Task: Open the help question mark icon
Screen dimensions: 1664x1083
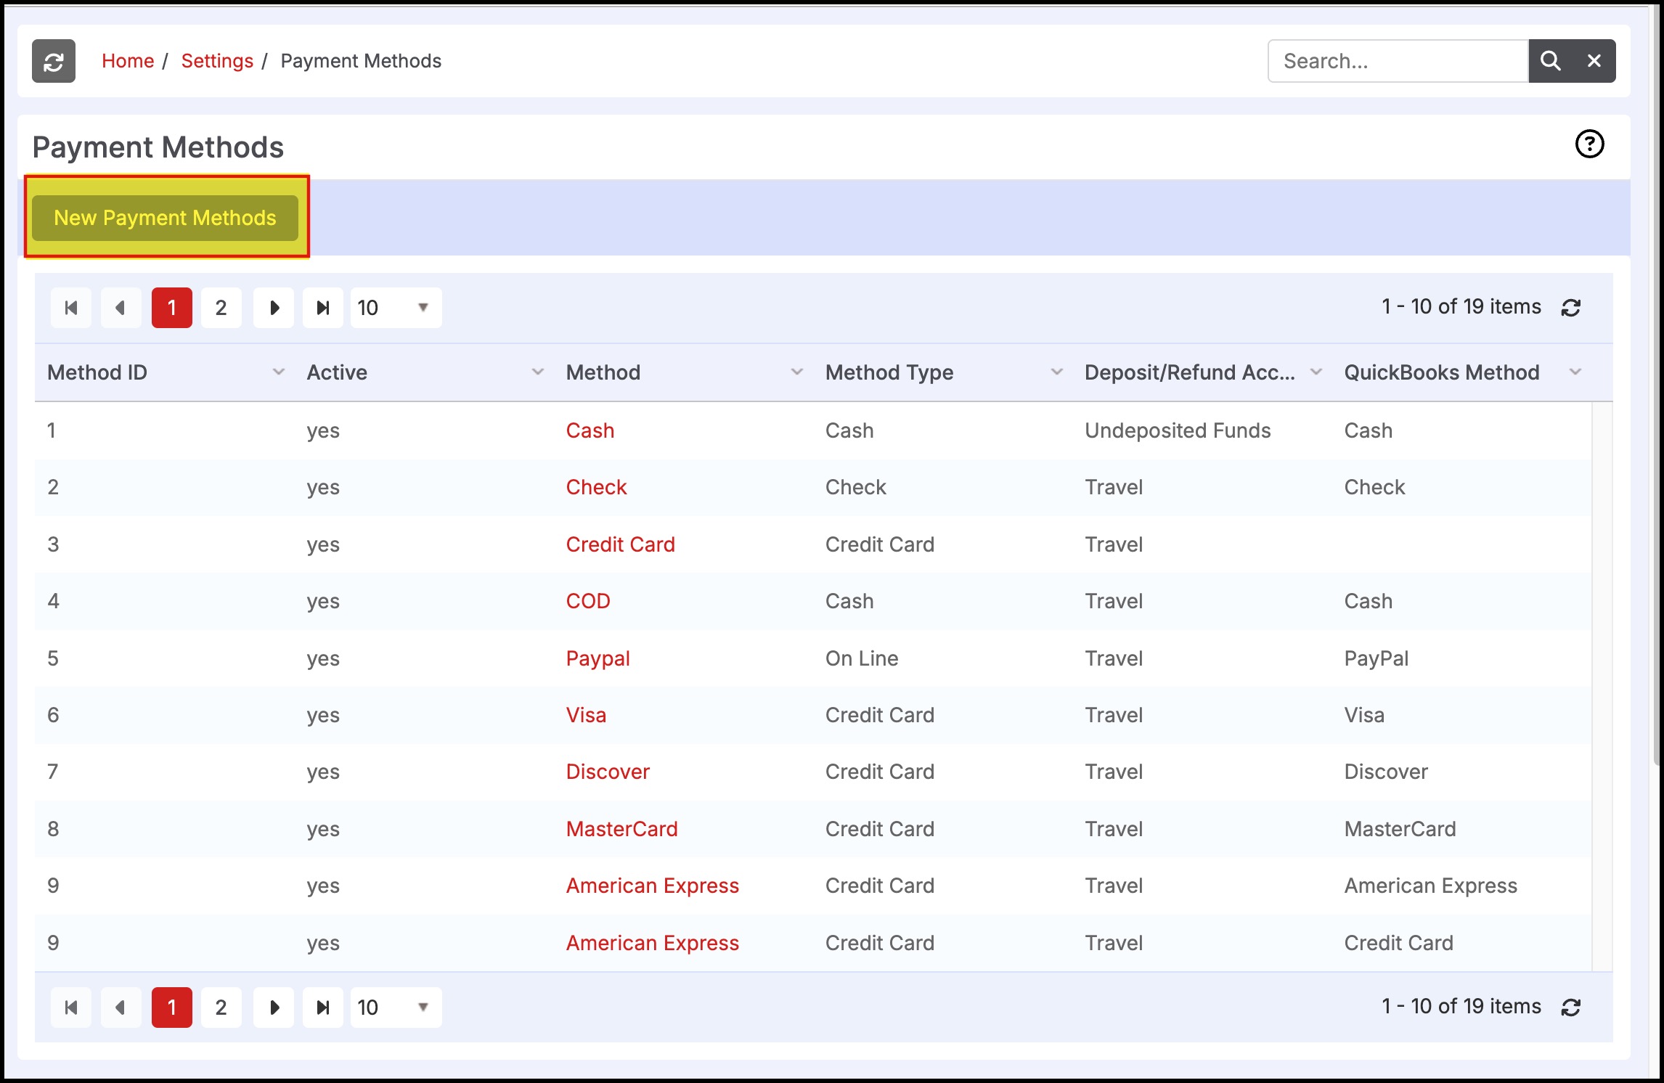Action: click(x=1589, y=144)
